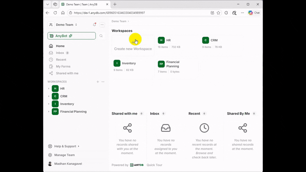Viewport: 306px width, 172px height.
Task: Open tab actions dropdown arrow
Action: [47, 4]
